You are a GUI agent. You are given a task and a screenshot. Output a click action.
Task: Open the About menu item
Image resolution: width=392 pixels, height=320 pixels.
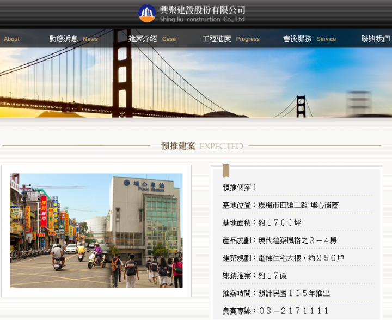[x=11, y=39]
